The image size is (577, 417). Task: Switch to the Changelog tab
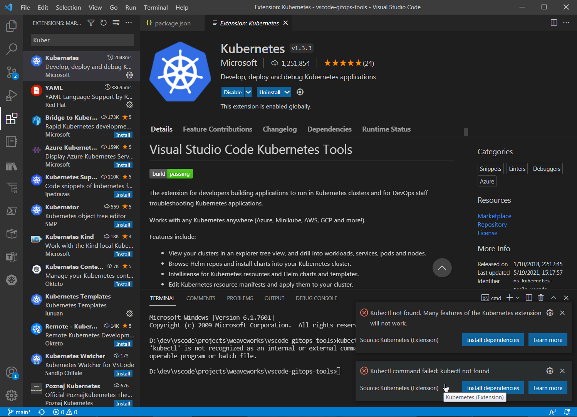coord(280,129)
